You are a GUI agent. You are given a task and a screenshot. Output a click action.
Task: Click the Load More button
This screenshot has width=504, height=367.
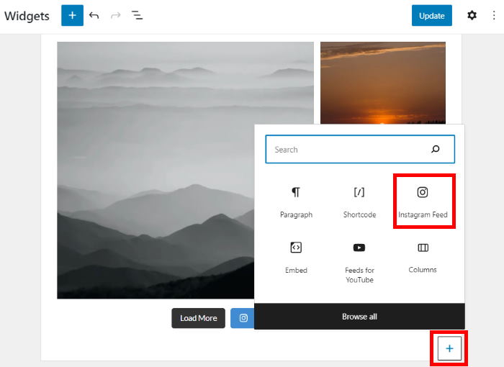(x=198, y=318)
